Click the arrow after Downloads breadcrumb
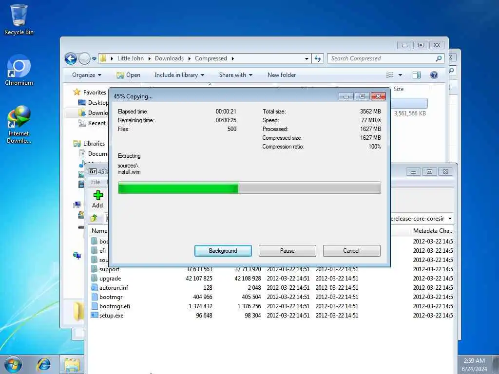Image resolution: width=499 pixels, height=374 pixels. tap(190, 58)
